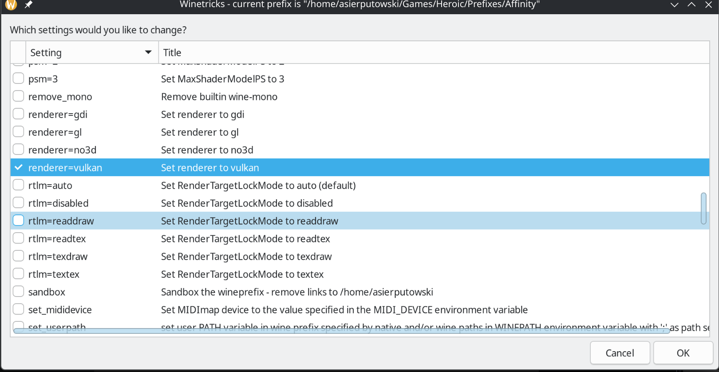The image size is (719, 372).
Task: Tick the set_mididevice checkbox
Action: click(18, 309)
